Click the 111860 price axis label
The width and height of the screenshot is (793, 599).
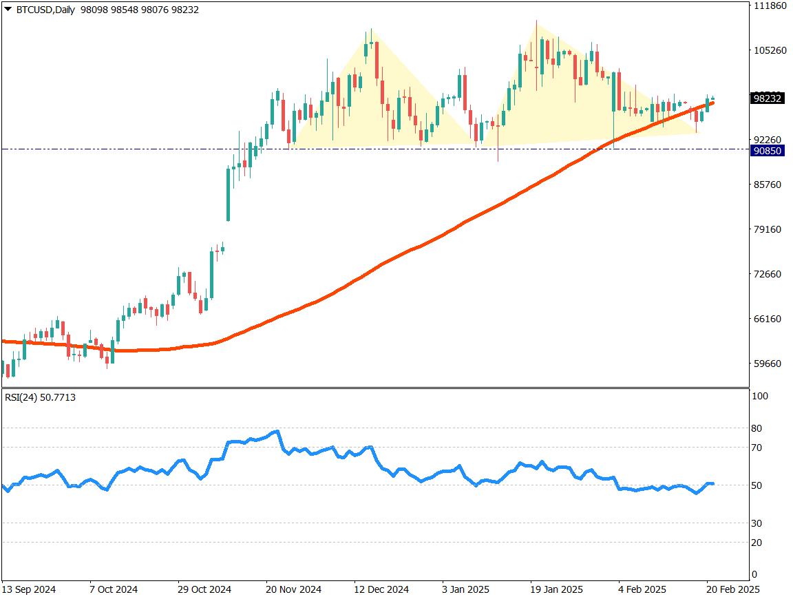tap(770, 6)
